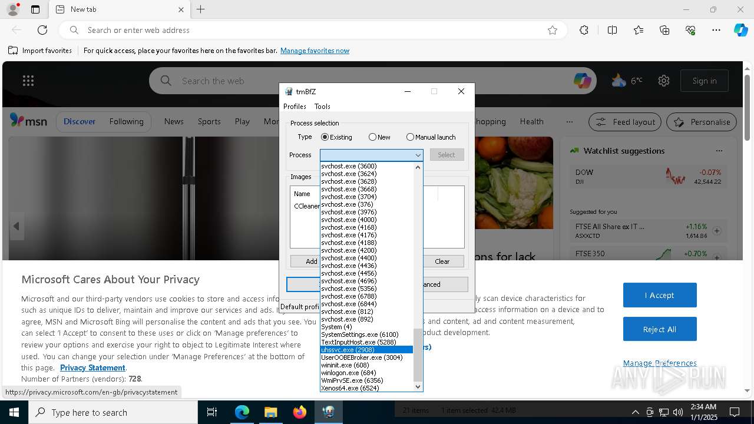Open MSN page settings gear icon

click(x=664, y=81)
